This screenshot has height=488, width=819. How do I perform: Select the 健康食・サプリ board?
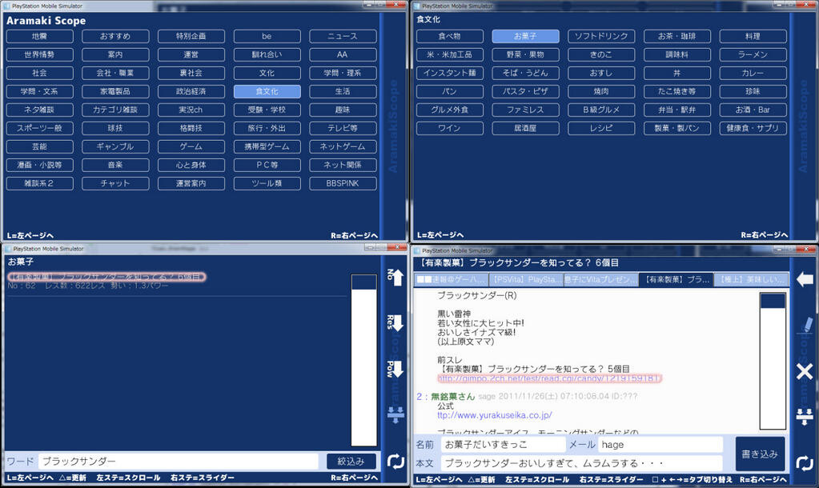click(x=753, y=128)
